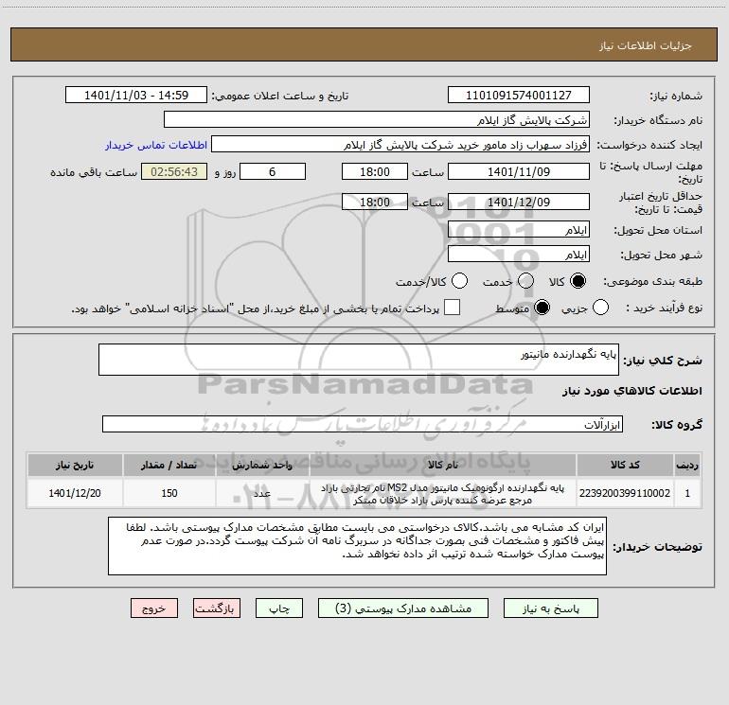Click the quantity cell showing 150

169,493
